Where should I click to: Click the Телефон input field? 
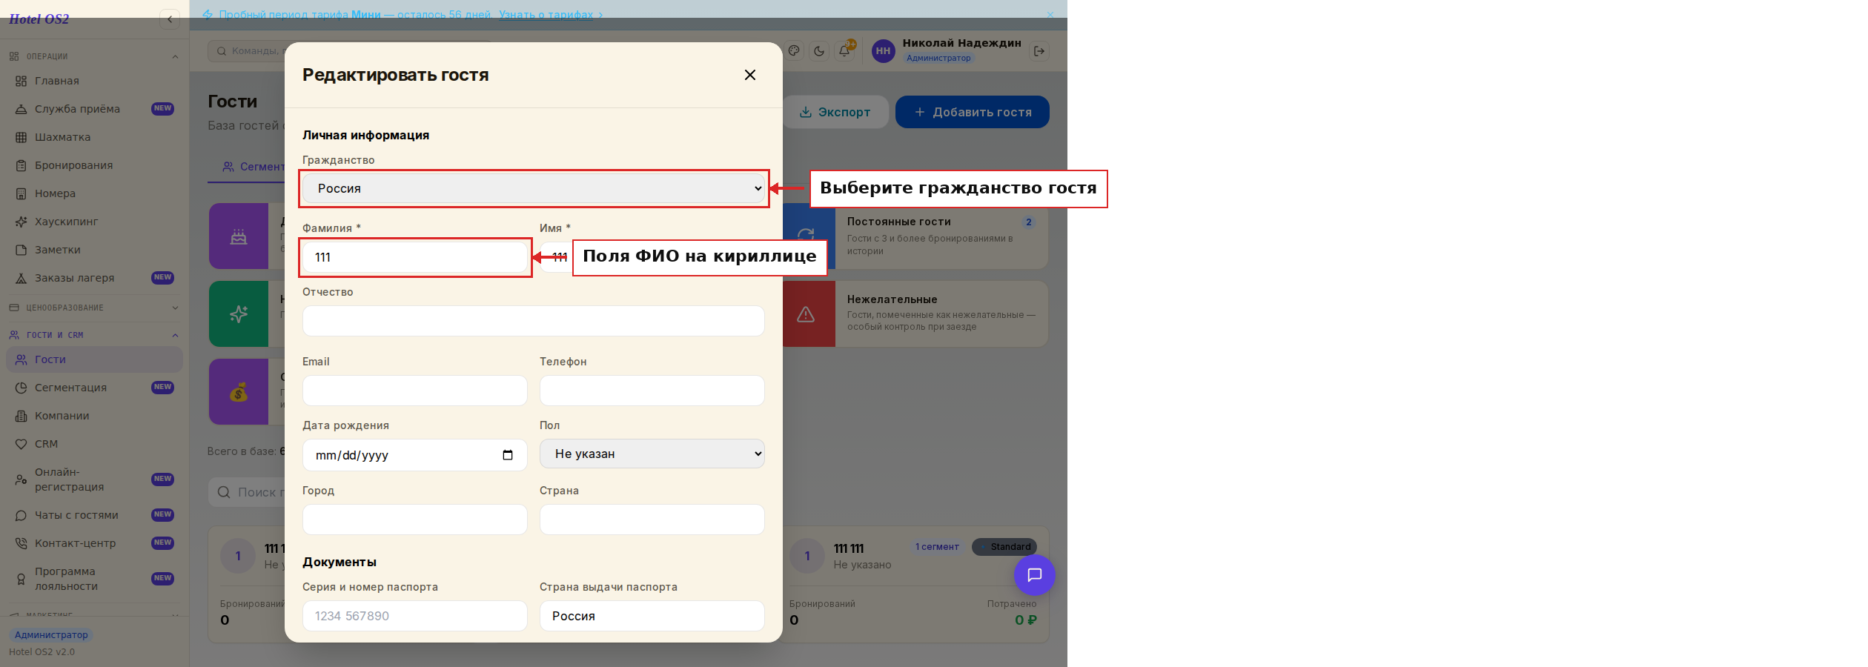[x=652, y=391]
